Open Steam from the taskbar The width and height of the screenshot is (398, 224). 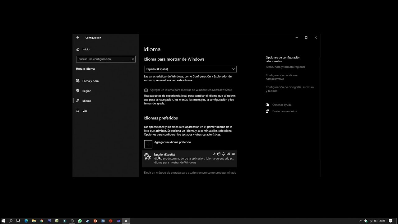point(87,221)
